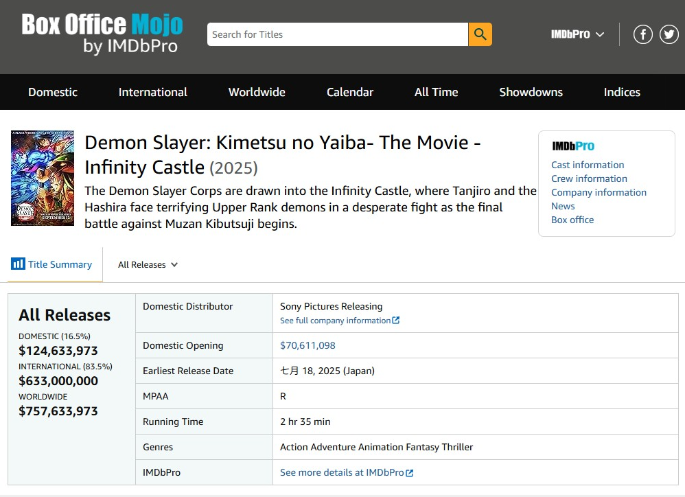Open the Facebook icon link
This screenshot has width=685, height=497.
(x=642, y=34)
